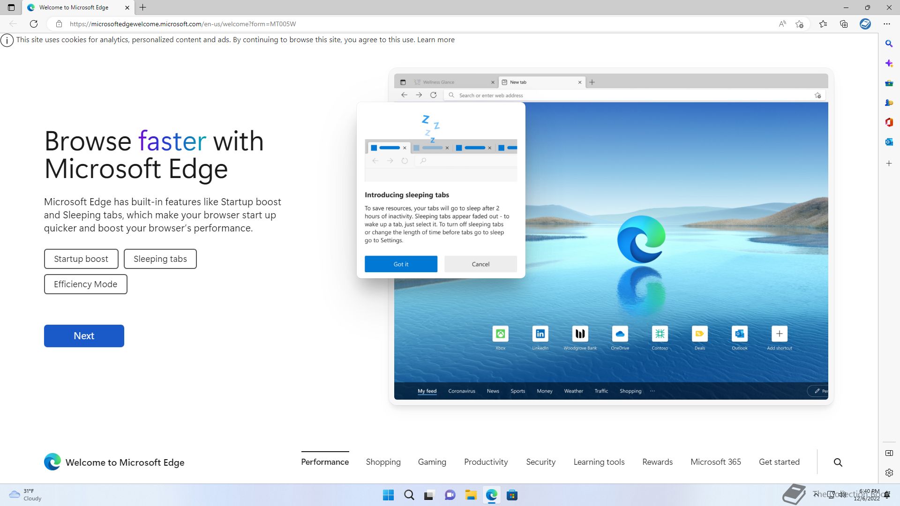This screenshot has width=900, height=506.
Task: Open sidebar settings gear icon
Action: (889, 473)
